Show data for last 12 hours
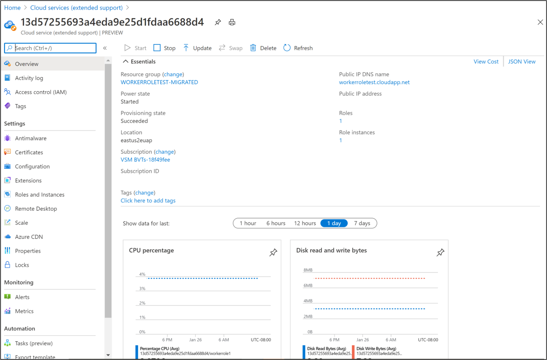 pyautogui.click(x=305, y=223)
